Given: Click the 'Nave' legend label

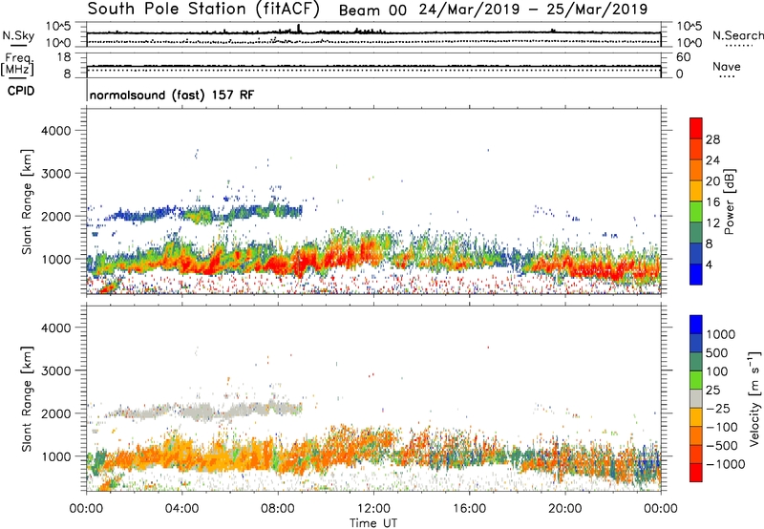Looking at the screenshot, I should pyautogui.click(x=727, y=66).
